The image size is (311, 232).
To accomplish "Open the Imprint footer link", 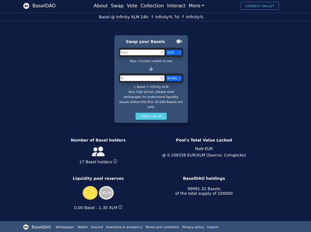I will tap(213, 227).
